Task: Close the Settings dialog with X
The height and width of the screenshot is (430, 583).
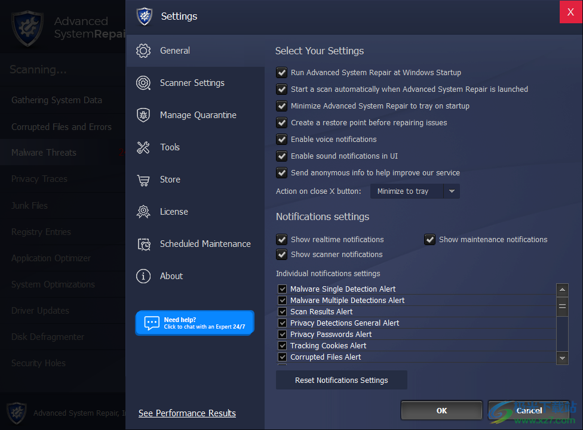Action: (570, 12)
